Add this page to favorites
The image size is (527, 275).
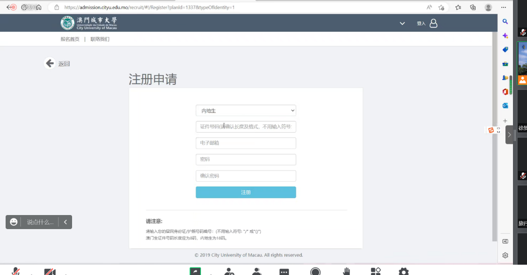tap(441, 7)
